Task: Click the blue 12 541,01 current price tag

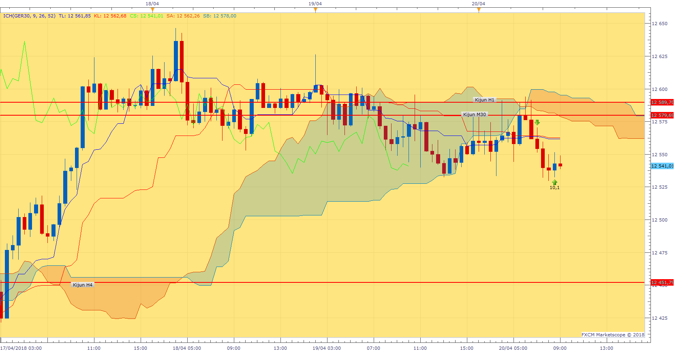Action: point(662,166)
